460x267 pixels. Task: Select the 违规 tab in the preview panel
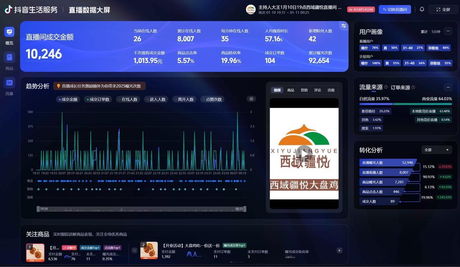[x=331, y=90]
